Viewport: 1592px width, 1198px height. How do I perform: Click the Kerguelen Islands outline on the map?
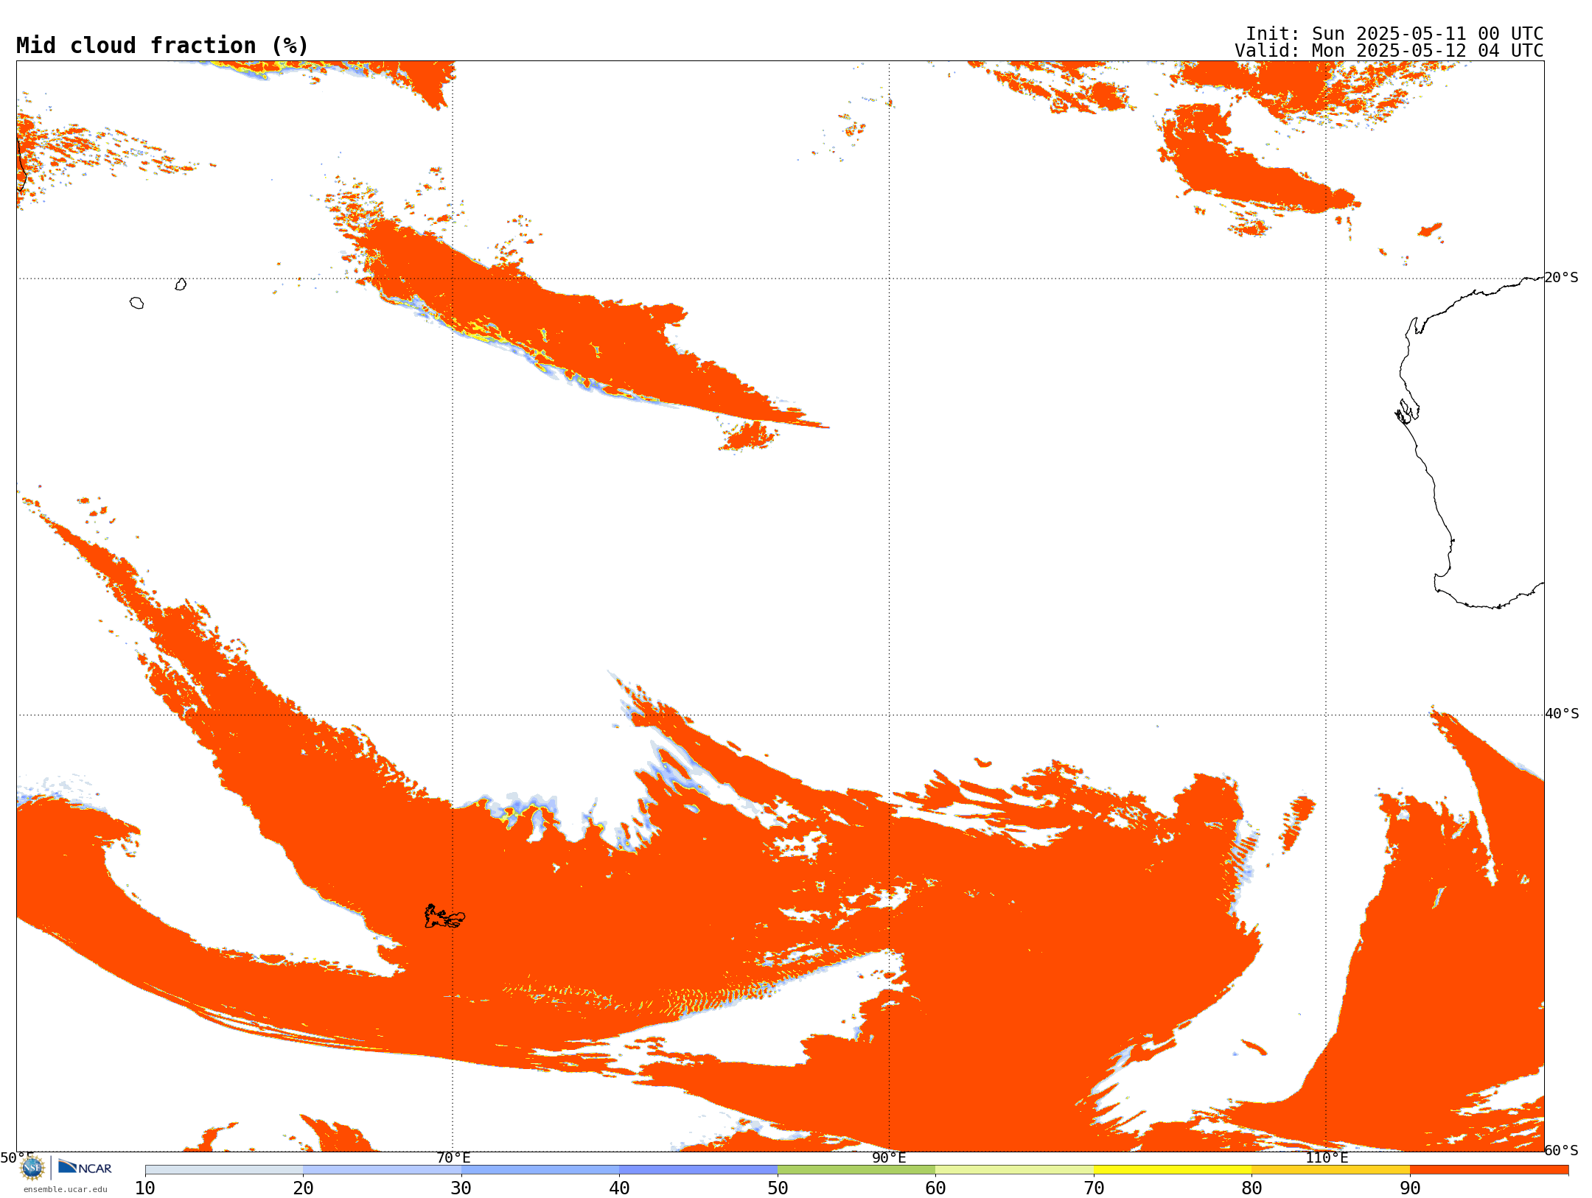pos(444,917)
